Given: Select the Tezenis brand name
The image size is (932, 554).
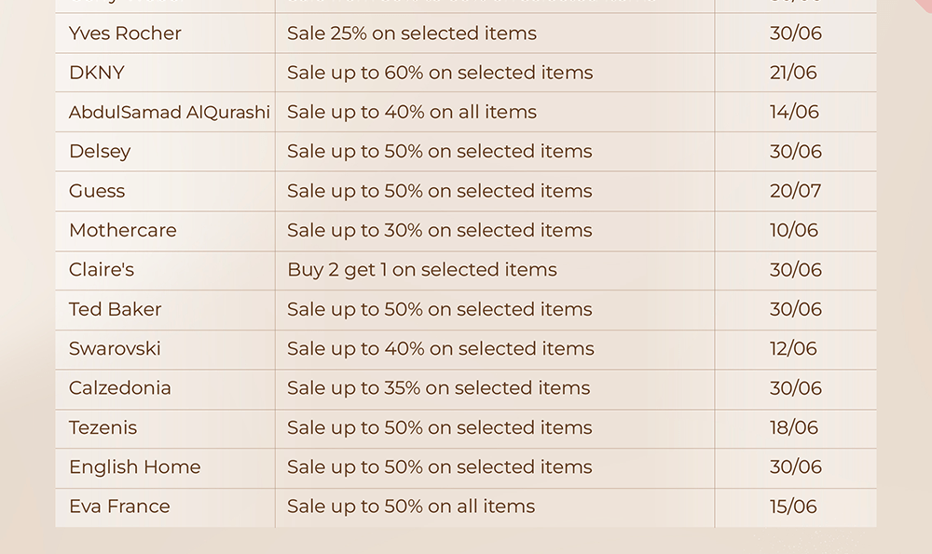Looking at the screenshot, I should tap(103, 427).
